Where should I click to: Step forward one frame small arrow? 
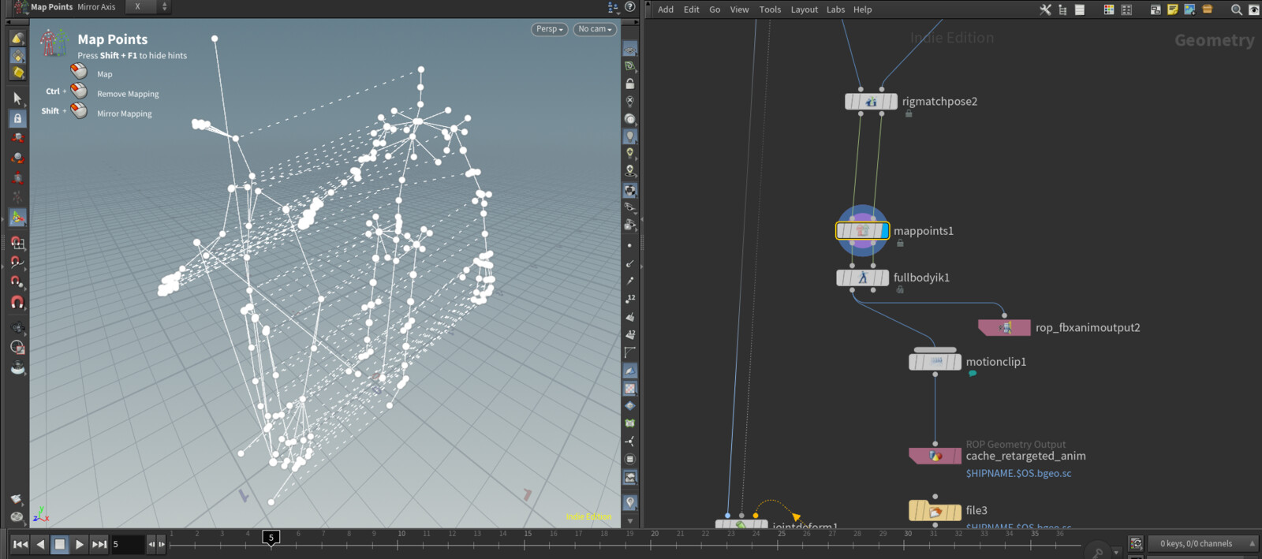(x=162, y=544)
